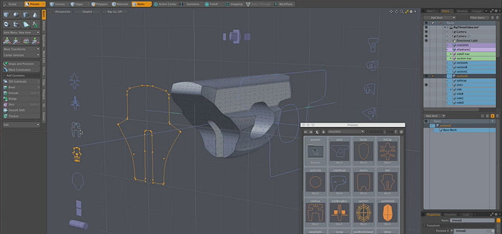502x234 pixels.
Task: Select the Cone primitive tool icon
Action: click(35, 14)
